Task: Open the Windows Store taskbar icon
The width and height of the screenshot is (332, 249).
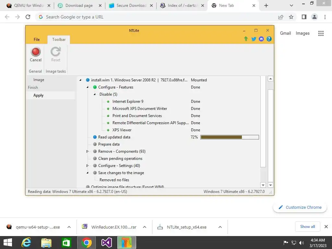Action: tap(66, 243)
